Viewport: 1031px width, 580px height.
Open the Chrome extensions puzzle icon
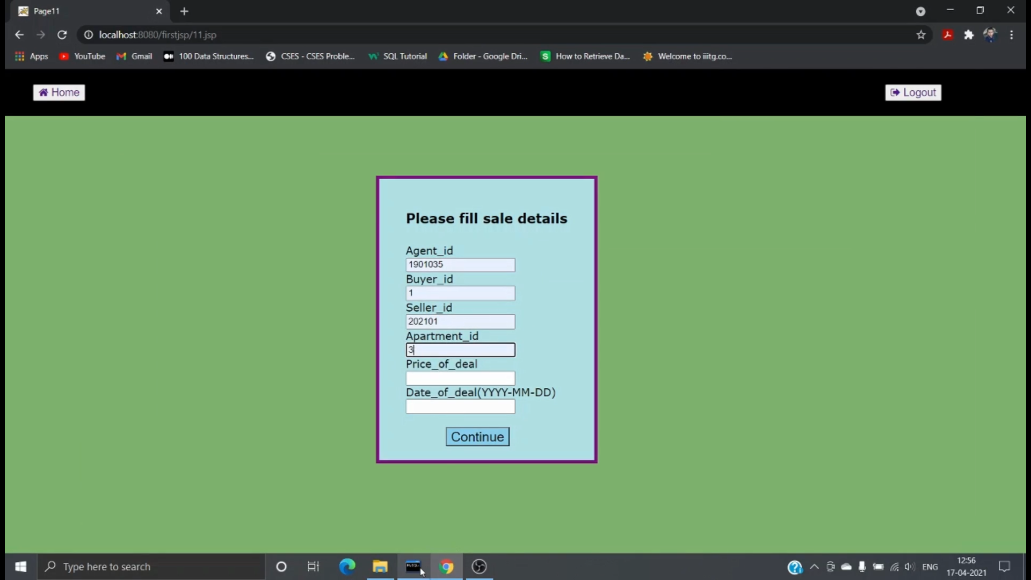(x=969, y=35)
